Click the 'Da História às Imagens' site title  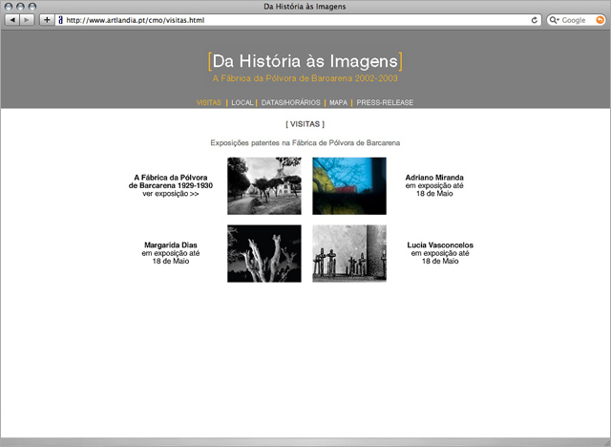(x=305, y=61)
